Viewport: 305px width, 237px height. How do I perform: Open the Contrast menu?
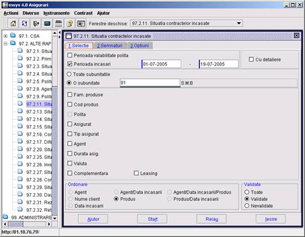coord(83,13)
